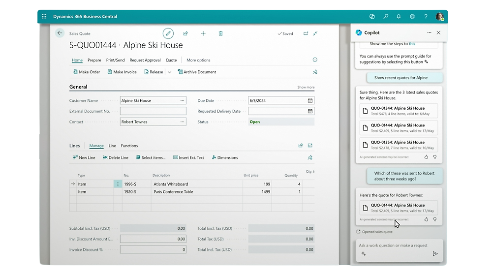Viewport: 492px width, 277px height.
Task: Click Make Invoice
Action: click(x=122, y=72)
